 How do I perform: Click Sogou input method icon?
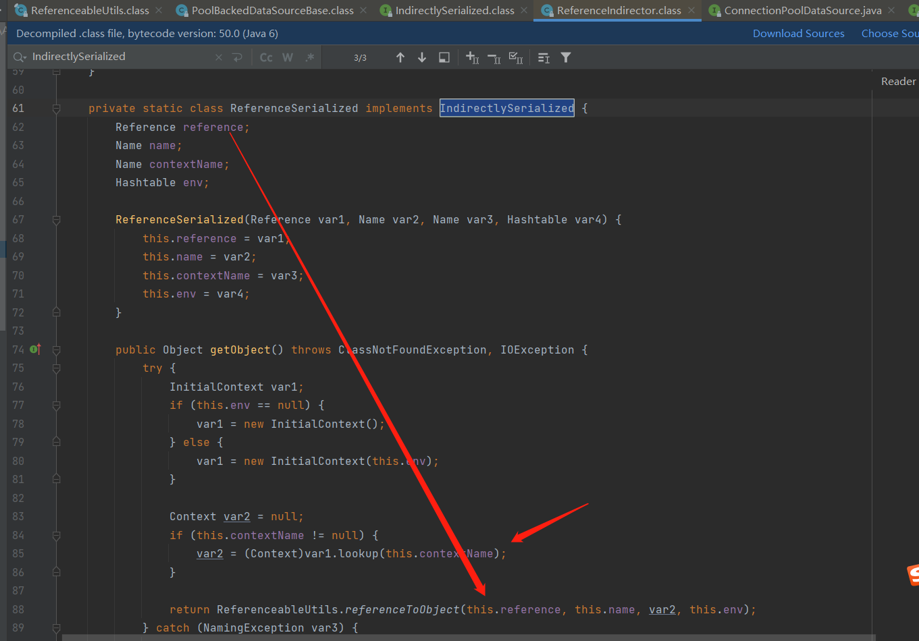(913, 575)
